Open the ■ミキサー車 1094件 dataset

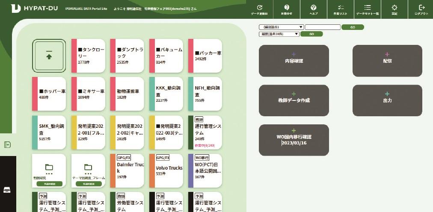89,94
